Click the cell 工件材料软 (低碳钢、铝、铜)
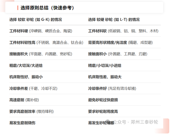Screen dimensions: 172x135 click(x=123, y=31)
